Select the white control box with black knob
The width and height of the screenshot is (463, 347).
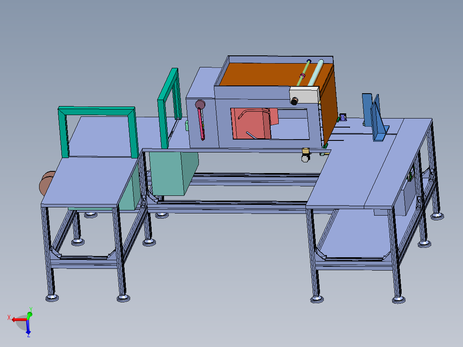tap(304, 94)
